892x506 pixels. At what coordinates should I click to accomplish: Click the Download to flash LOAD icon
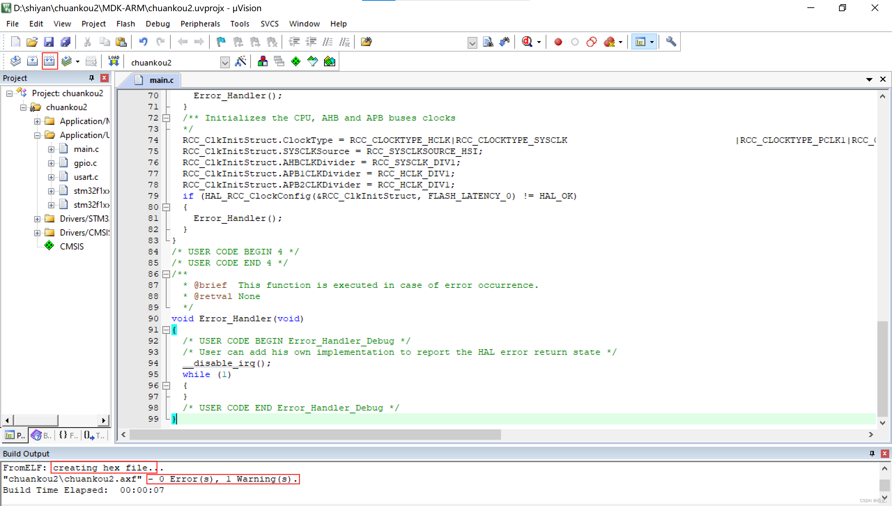click(114, 62)
